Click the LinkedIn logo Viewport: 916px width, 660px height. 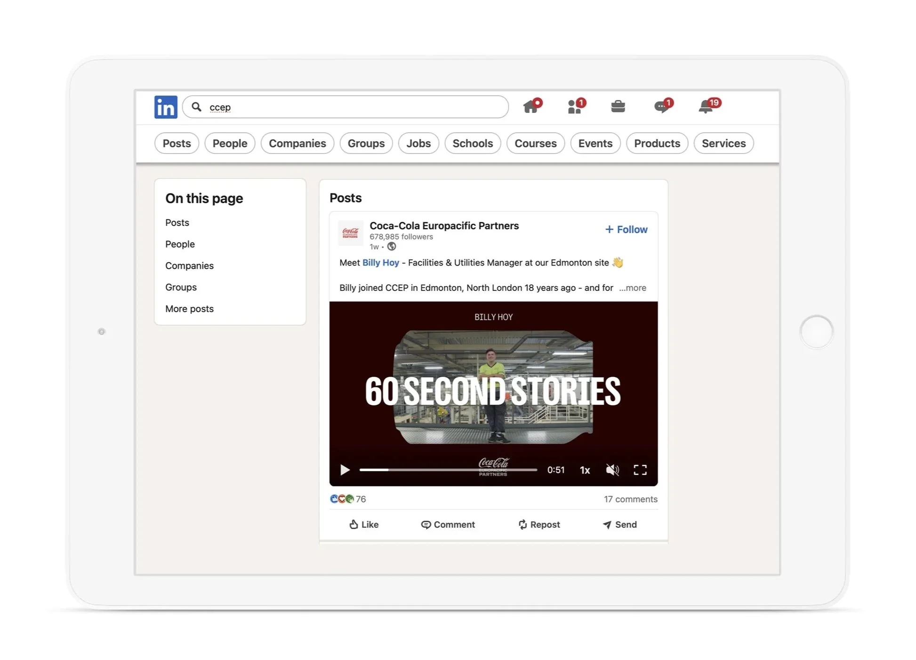pos(166,107)
